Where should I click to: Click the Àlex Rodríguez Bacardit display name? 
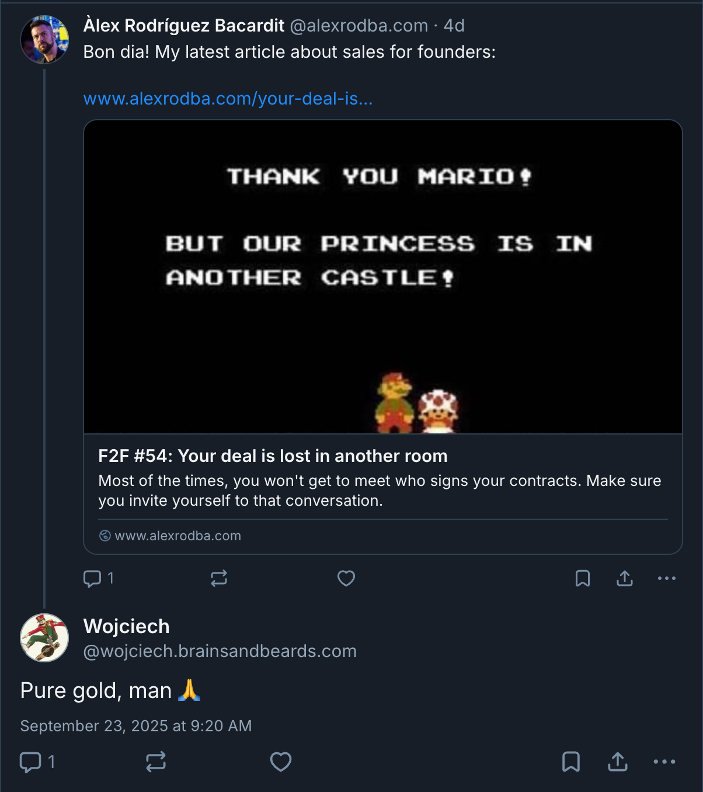click(184, 26)
